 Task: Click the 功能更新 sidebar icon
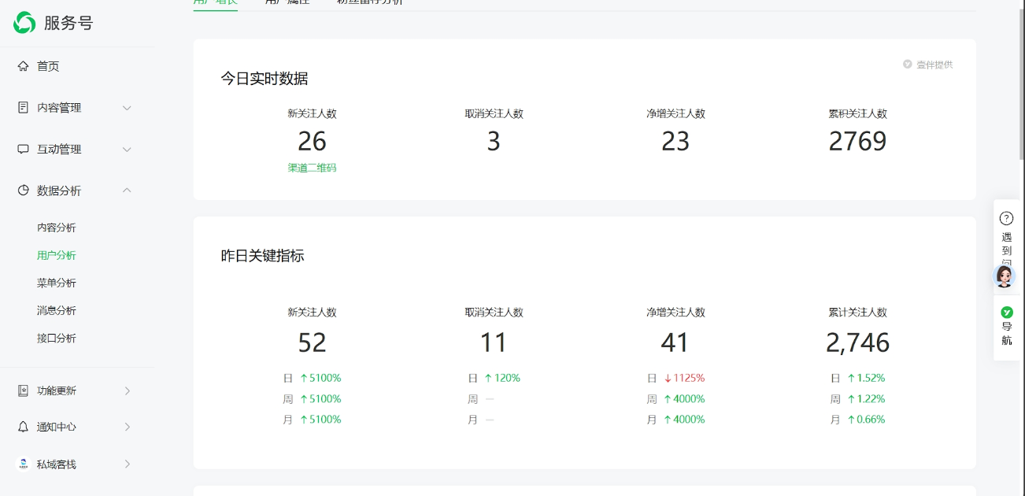pos(23,391)
